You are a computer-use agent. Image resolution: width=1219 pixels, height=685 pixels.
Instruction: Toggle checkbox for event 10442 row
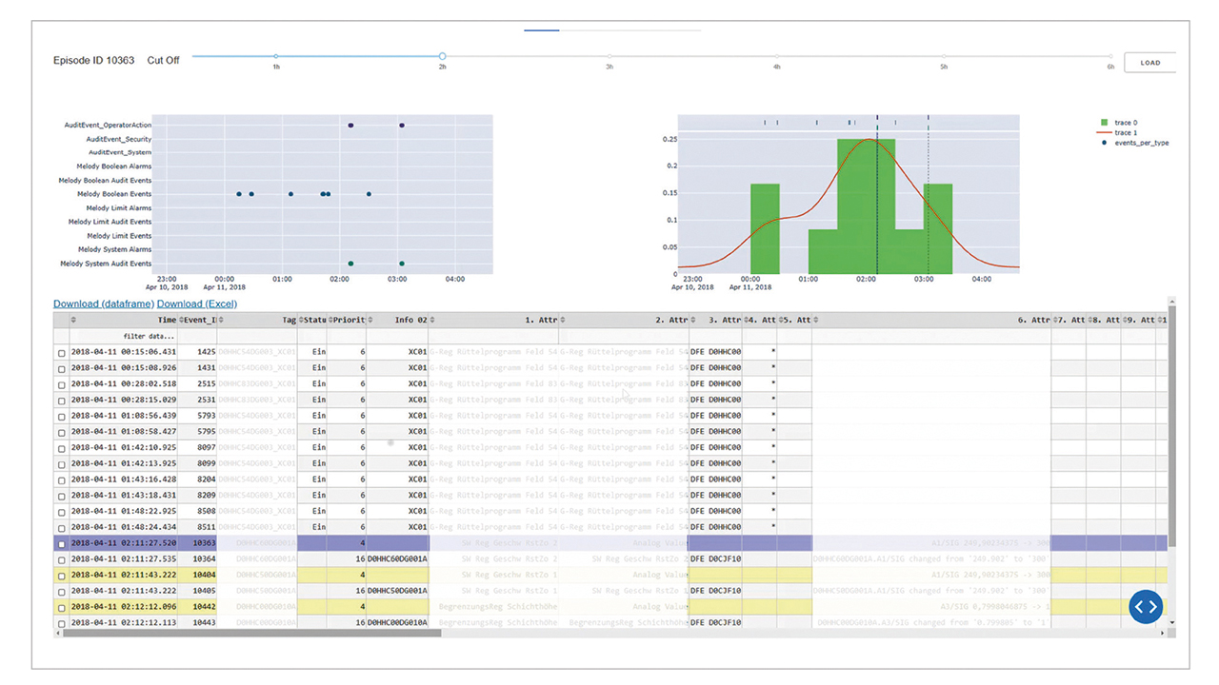62,608
